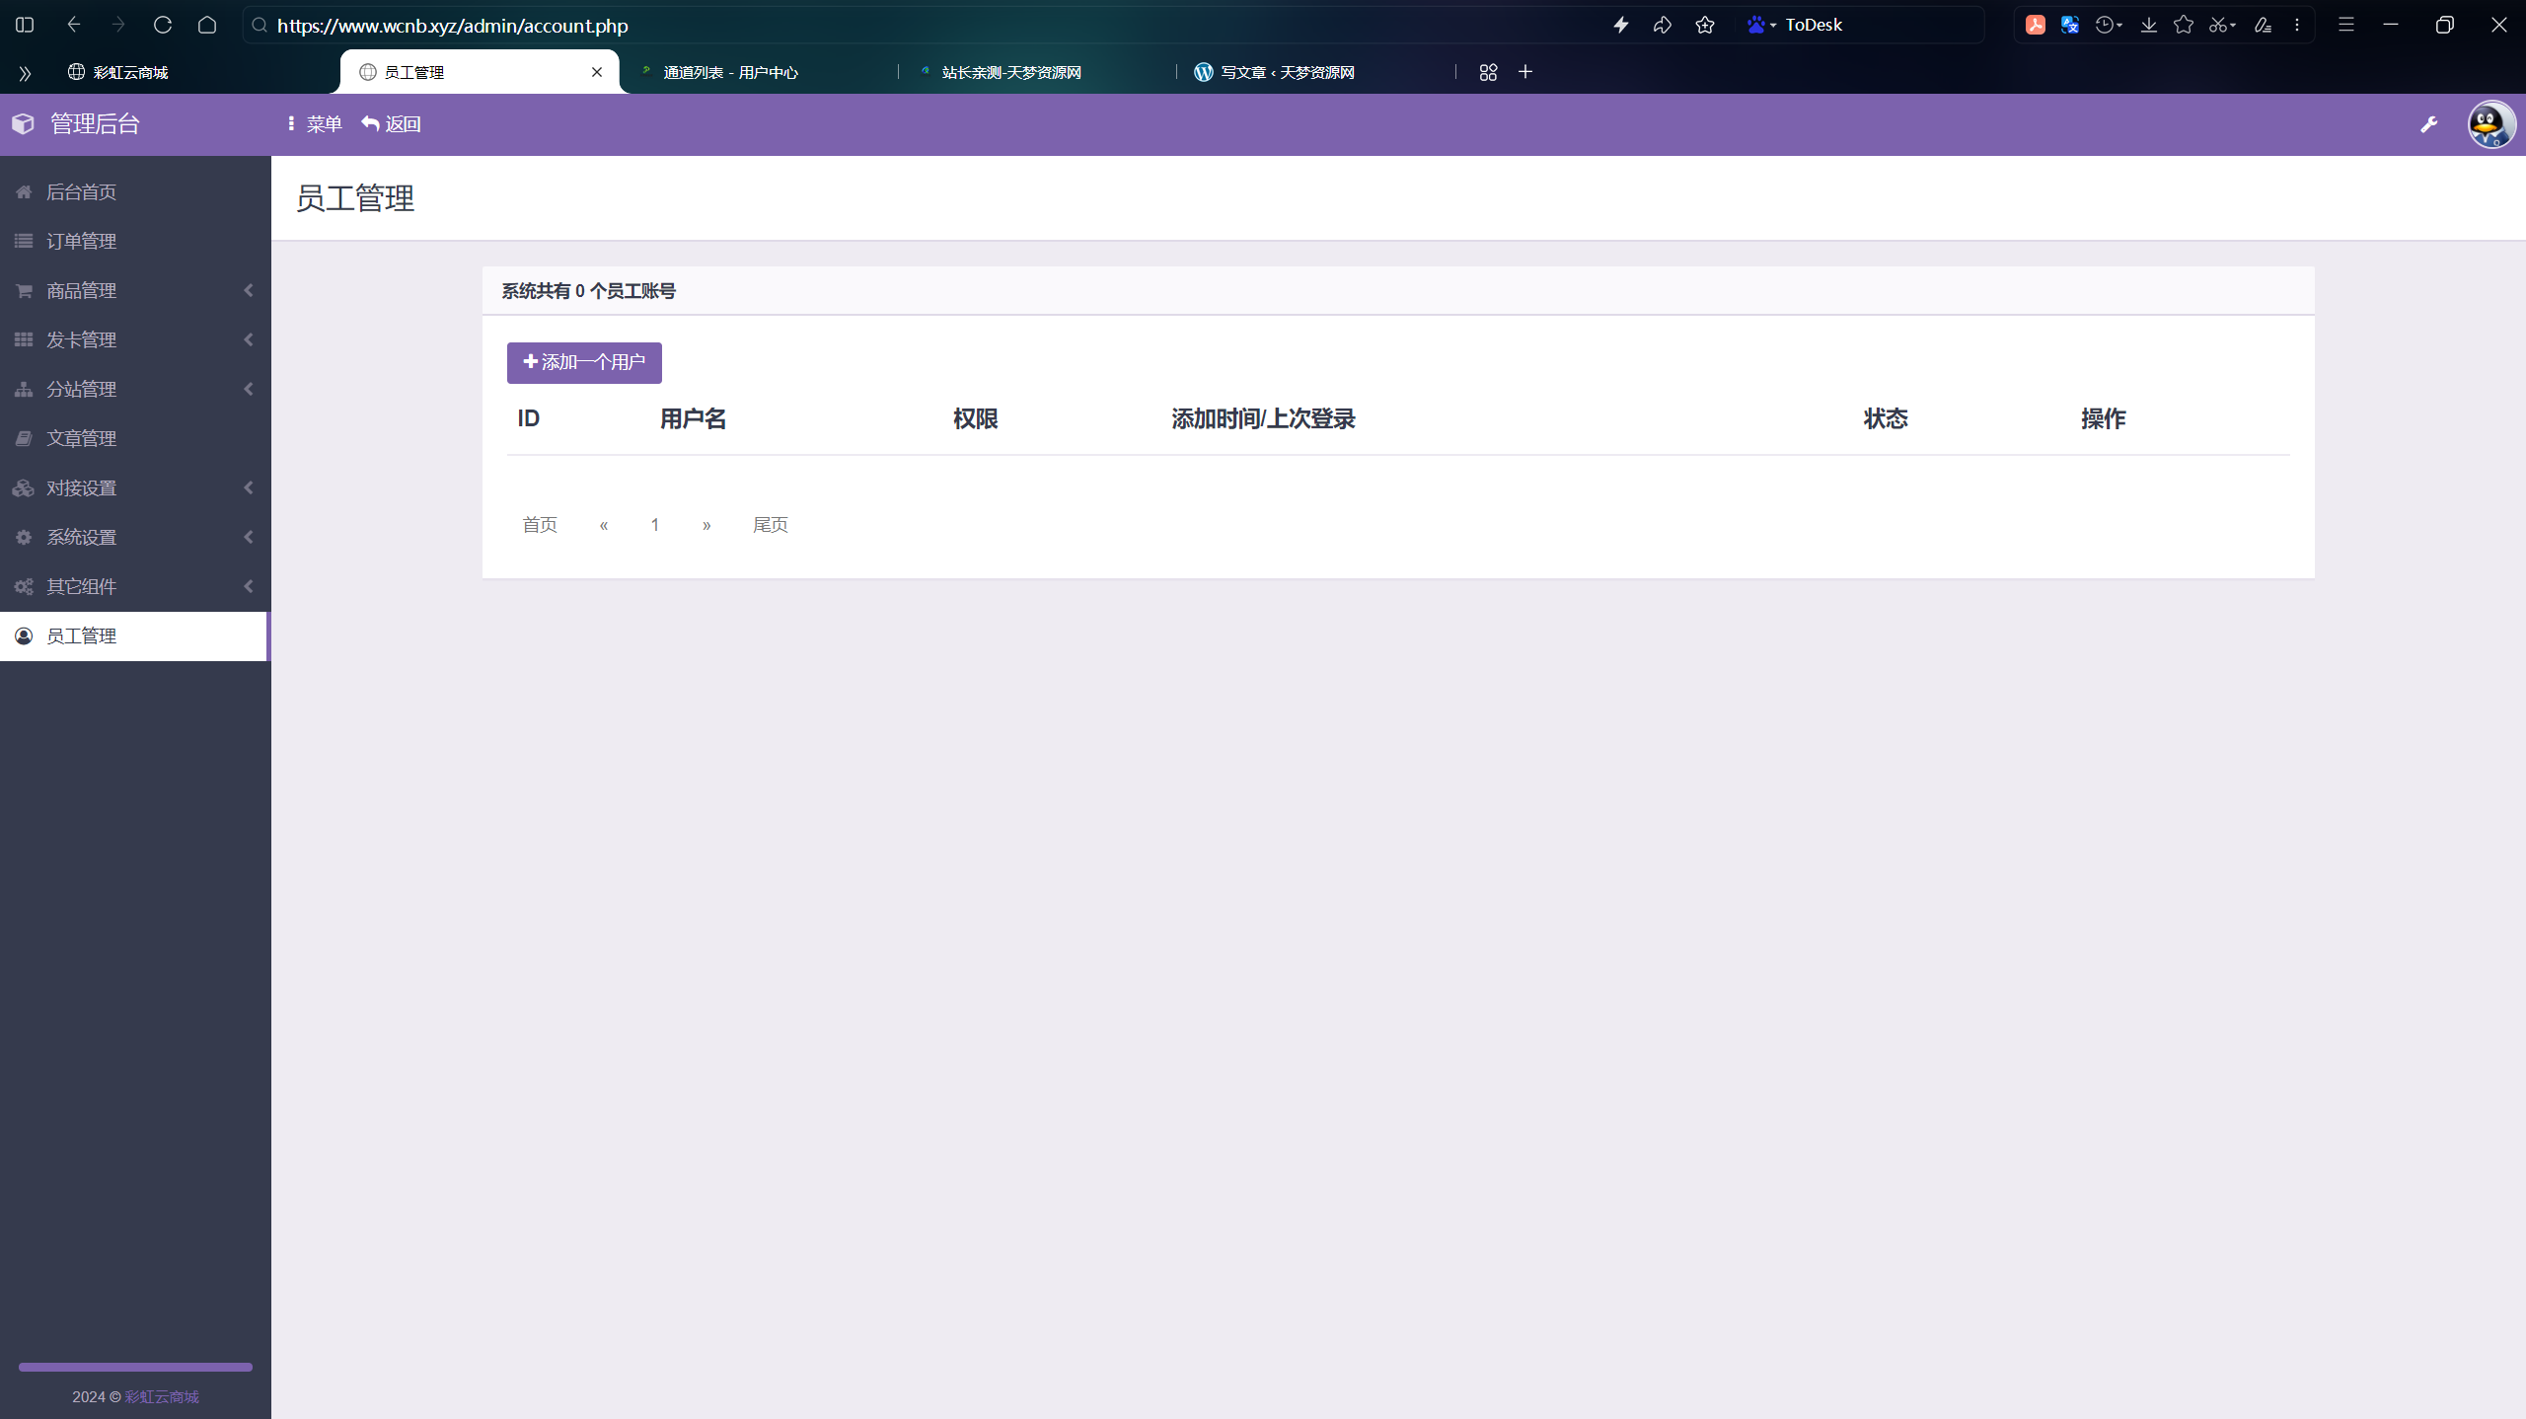Open 后台首页 in sidebar
Image resolution: width=2526 pixels, height=1419 pixels.
[x=135, y=191]
